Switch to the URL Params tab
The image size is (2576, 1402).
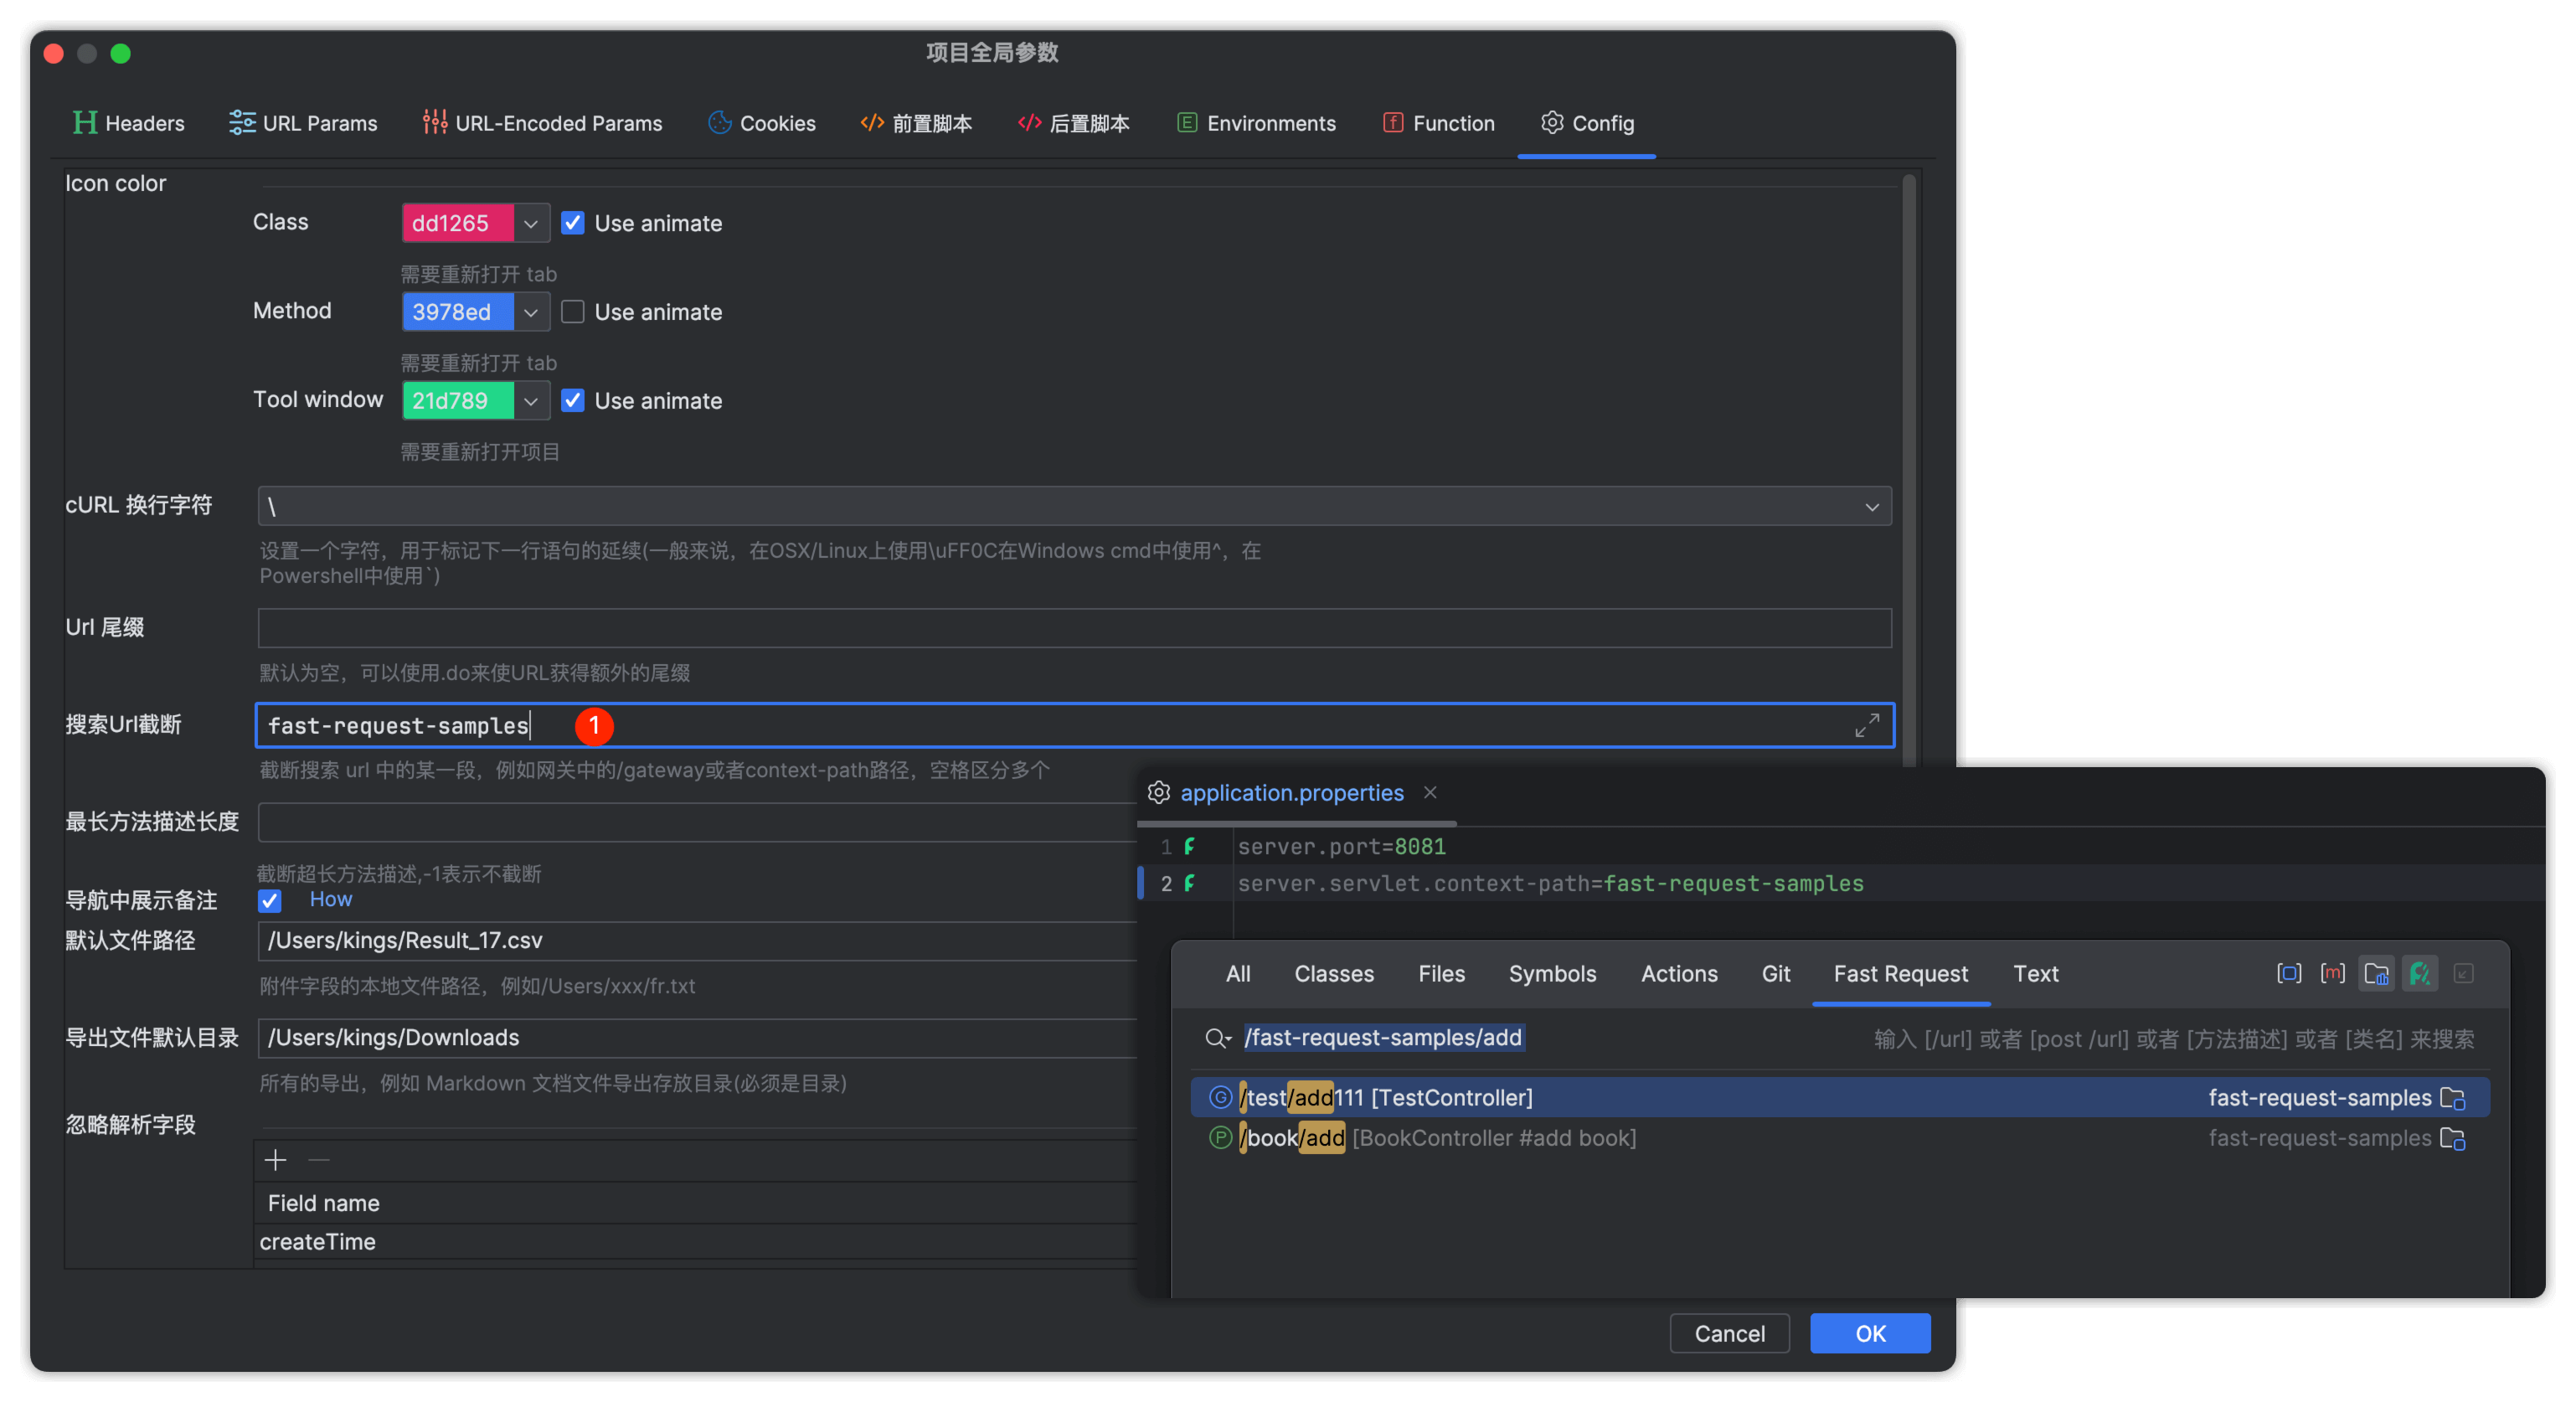(x=303, y=123)
